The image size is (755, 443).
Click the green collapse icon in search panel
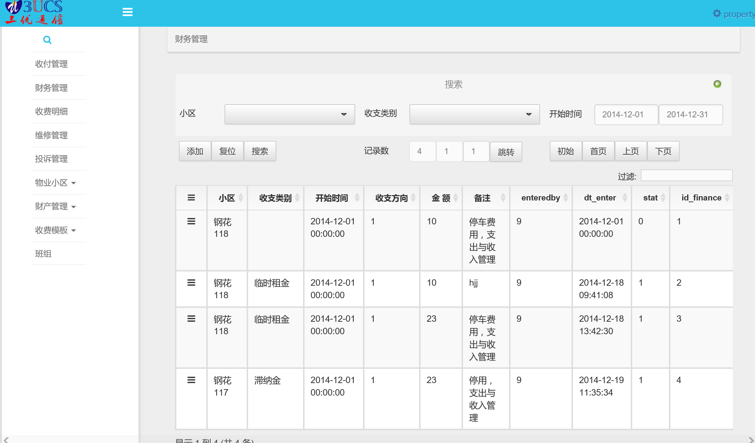pyautogui.click(x=717, y=84)
